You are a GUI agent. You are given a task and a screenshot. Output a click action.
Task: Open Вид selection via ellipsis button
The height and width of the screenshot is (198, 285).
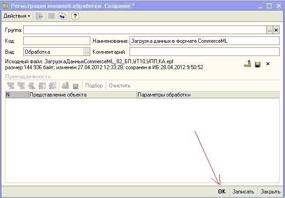coord(87,52)
